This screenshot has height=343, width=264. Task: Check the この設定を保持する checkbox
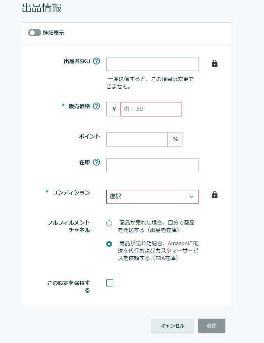pos(110,283)
